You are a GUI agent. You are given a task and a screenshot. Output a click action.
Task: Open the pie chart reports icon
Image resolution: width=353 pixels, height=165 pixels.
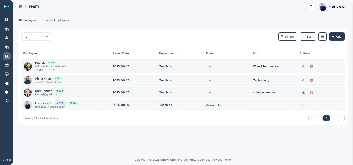click(x=7, y=92)
